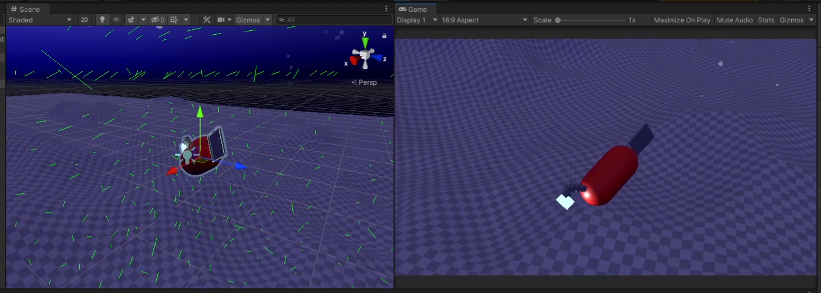The image size is (821, 293).
Task: Click the red X axis on orientation gizmo
Action: (354, 60)
